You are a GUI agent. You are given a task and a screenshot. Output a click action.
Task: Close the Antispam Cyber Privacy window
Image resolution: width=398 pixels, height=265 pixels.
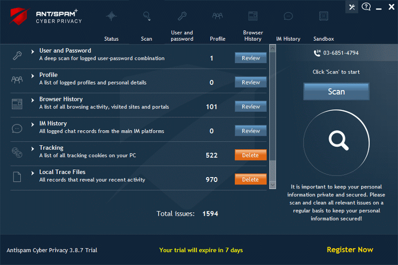[392, 7]
